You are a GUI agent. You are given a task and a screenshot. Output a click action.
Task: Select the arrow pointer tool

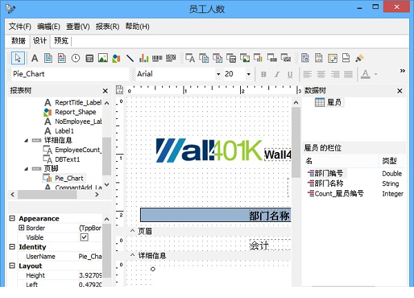[18, 58]
